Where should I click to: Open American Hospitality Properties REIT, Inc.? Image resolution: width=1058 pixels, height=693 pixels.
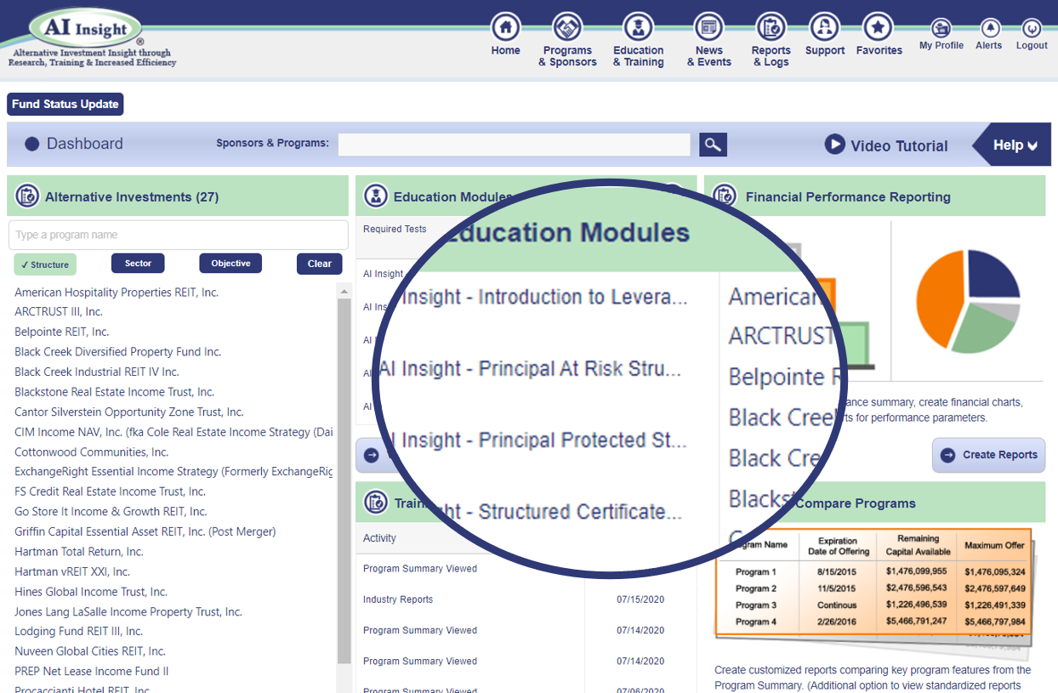coord(117,292)
